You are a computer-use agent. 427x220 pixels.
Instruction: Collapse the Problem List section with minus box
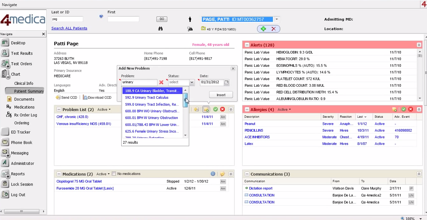point(59,109)
